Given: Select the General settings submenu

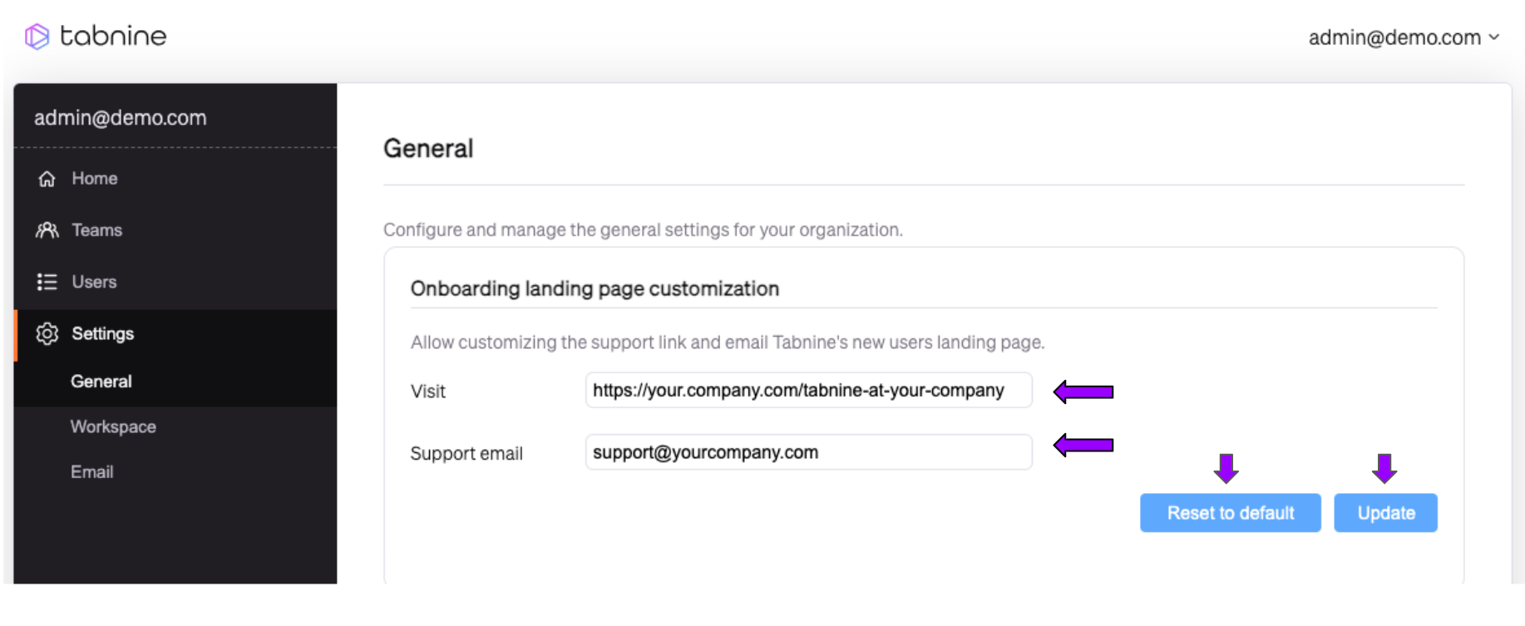Looking at the screenshot, I should pos(101,382).
